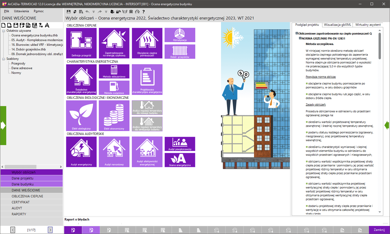Click the next page arrow beside [1/17]
The width and height of the screenshot is (390, 234).
[50, 230]
